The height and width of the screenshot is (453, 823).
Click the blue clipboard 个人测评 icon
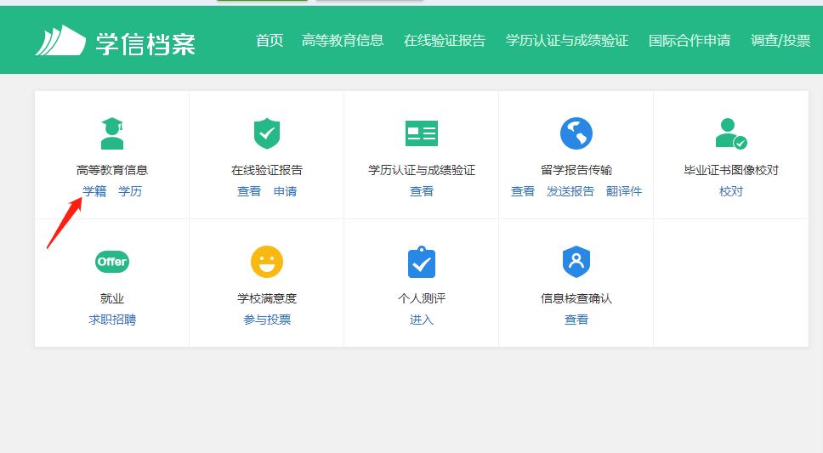(x=421, y=262)
